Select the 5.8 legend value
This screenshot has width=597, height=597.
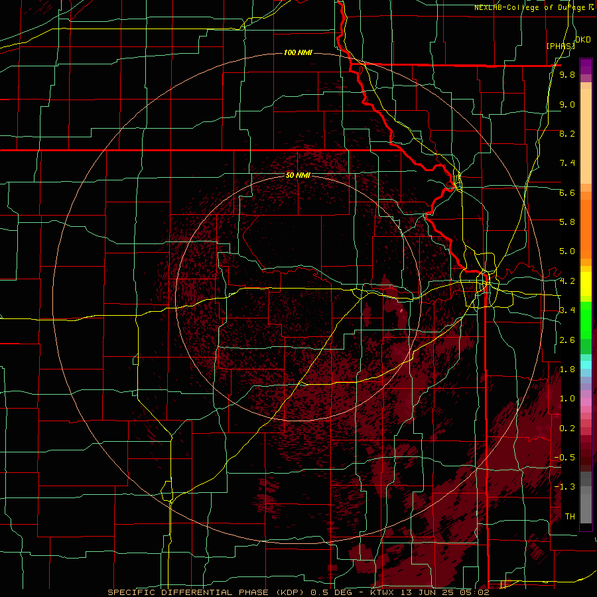[x=567, y=222]
